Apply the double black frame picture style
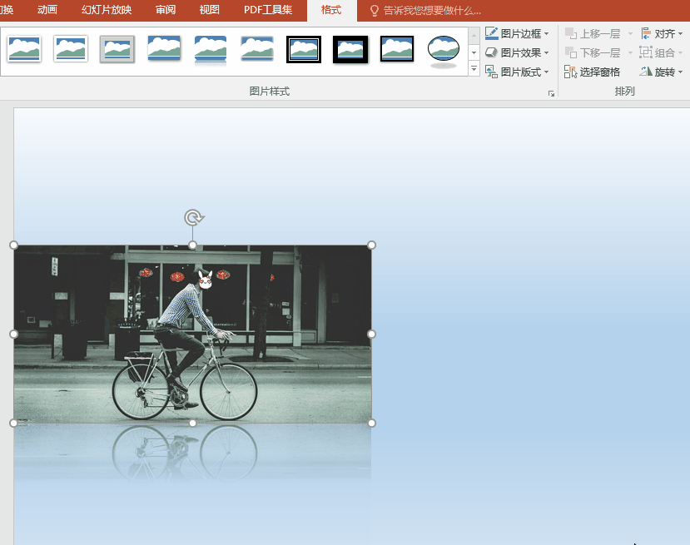 [304, 49]
